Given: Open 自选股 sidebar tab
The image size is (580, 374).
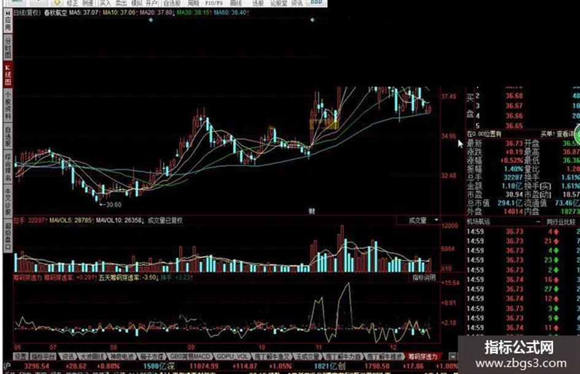Looking at the screenshot, I should tap(8, 136).
